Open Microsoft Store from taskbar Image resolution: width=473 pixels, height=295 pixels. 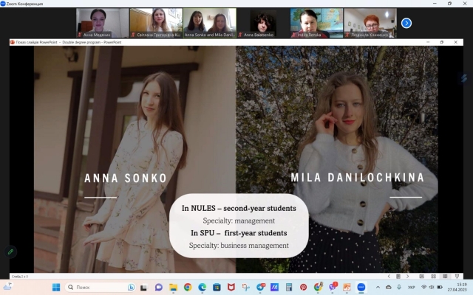coord(217,287)
